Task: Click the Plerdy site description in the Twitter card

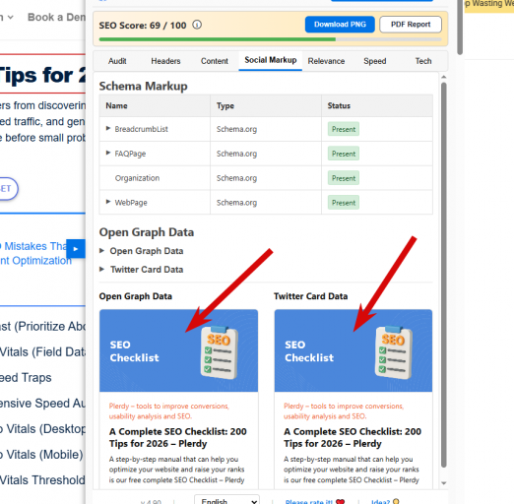Action: click(x=344, y=411)
